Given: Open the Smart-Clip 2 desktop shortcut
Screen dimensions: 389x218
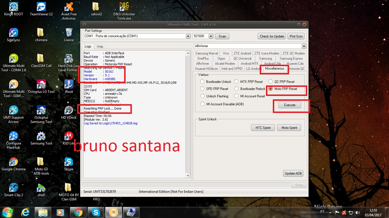Looking at the screenshot, I should 14,190.
